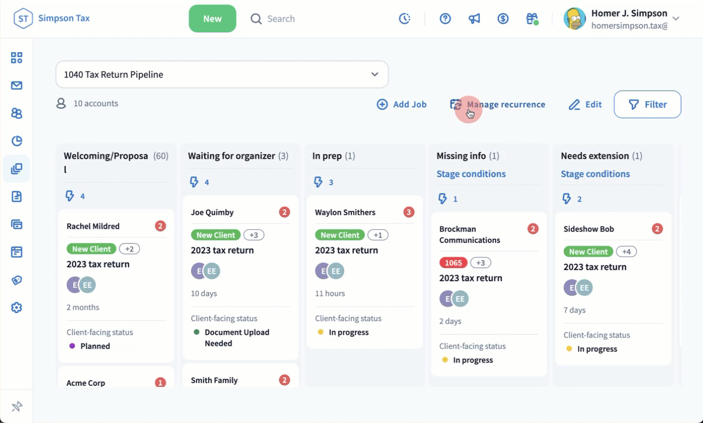The image size is (703, 423).
Task: Open the clients people icon in sidebar
Action: 17,113
